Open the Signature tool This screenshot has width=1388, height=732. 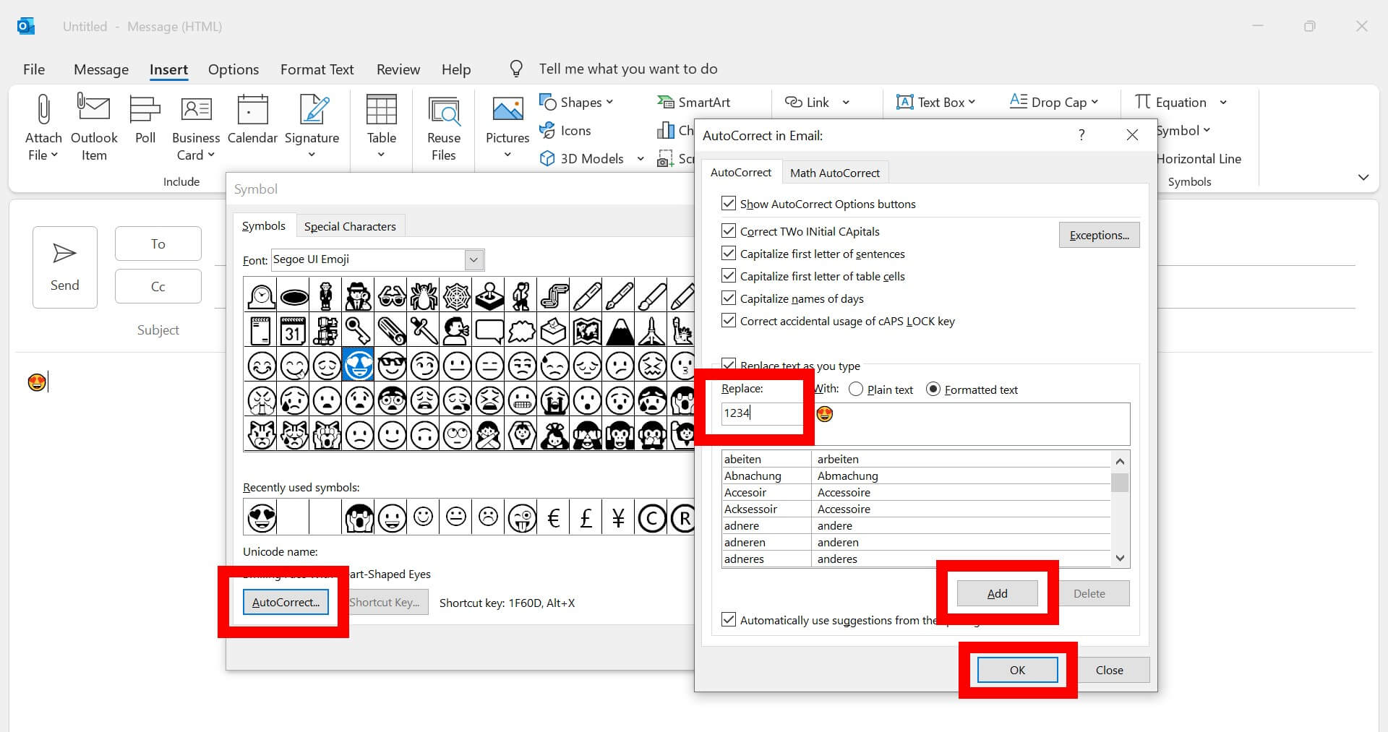coord(312,127)
